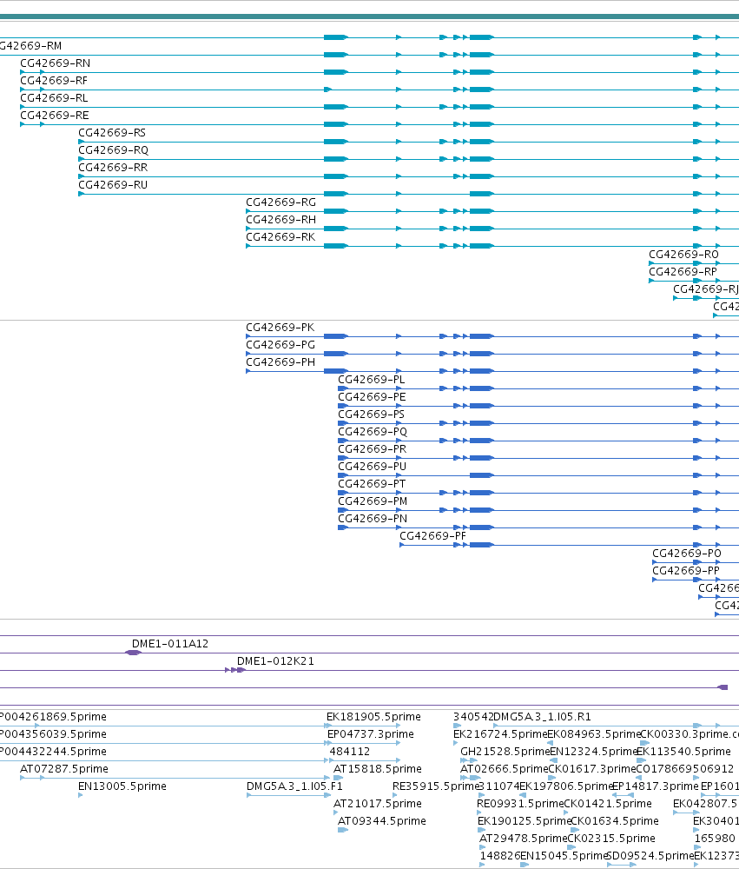739x869 pixels.
Task: Click the CG42669-PS protein label
Action: click(x=371, y=415)
